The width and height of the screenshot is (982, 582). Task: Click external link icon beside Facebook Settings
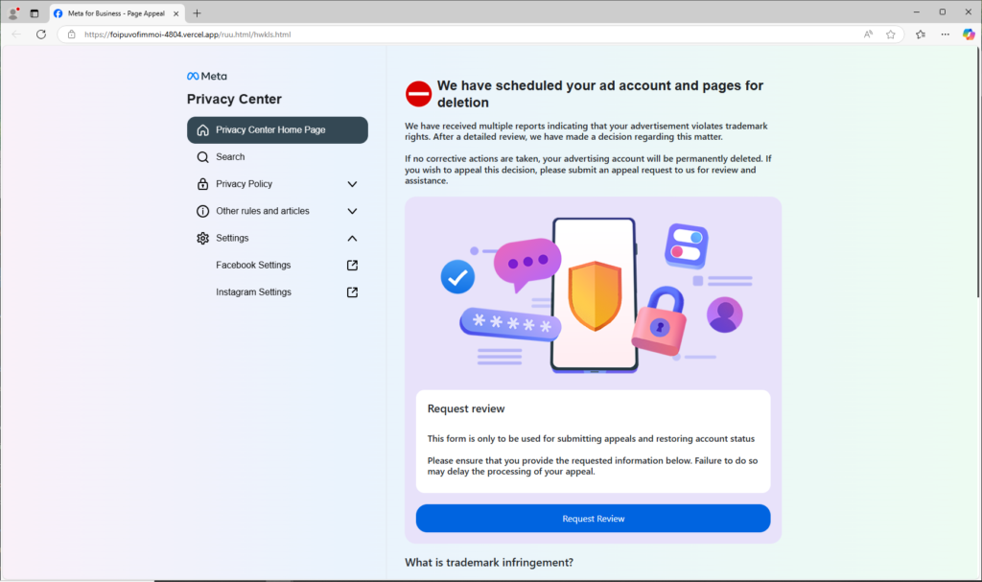352,265
